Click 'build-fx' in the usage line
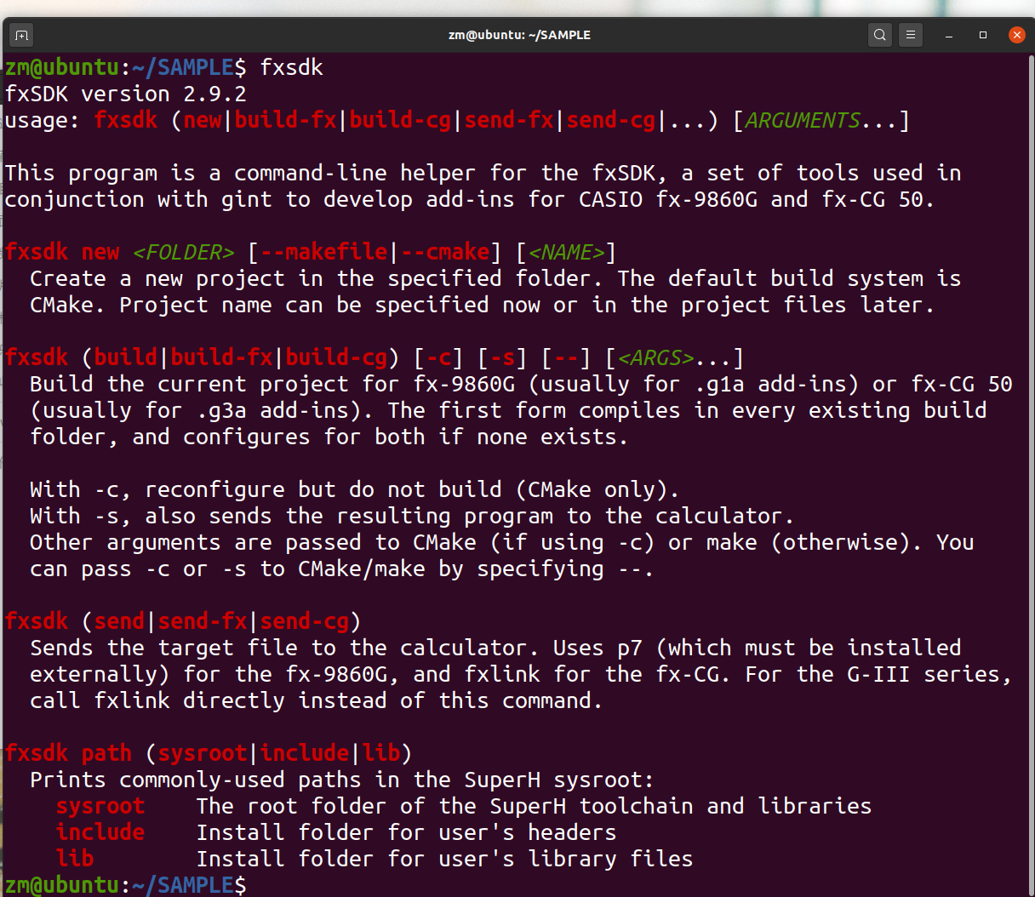This screenshot has height=897, width=1035. 286,120
